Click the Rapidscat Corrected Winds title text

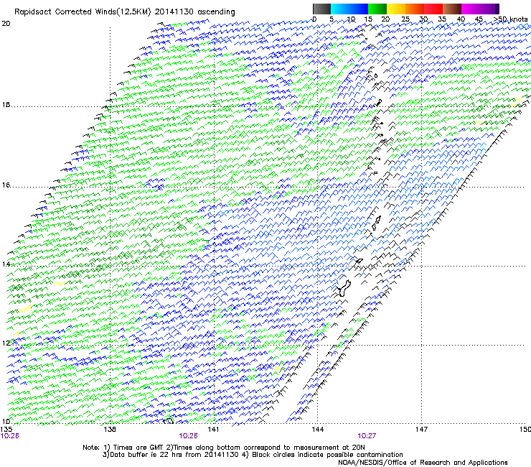coord(125,11)
